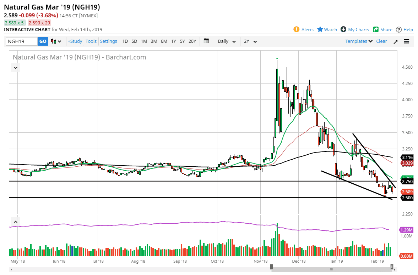Open the 2Y period dropdown
The width and height of the screenshot is (418, 275).
(250, 41)
